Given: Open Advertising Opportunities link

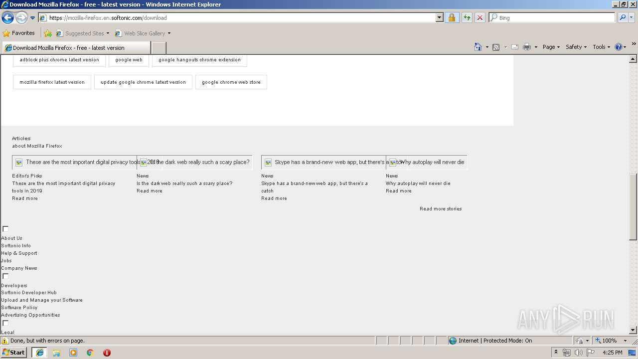Looking at the screenshot, I should tap(30, 315).
